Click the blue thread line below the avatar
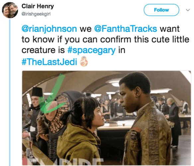Screen dimensions: 194x166 coord(10,92)
